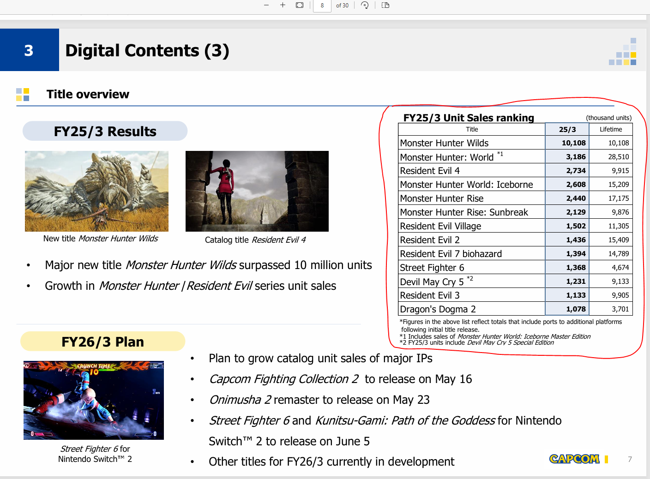
Task: Select the lifetime value 15,409
Action: tap(618, 240)
